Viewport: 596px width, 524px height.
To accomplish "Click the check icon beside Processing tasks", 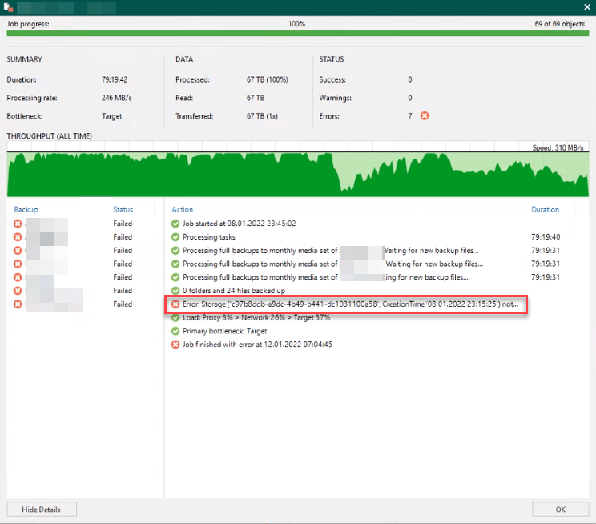I will pyautogui.click(x=175, y=237).
